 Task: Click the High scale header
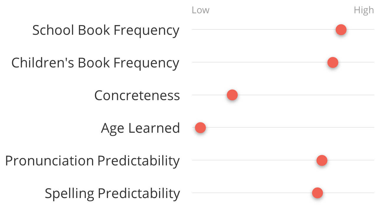click(364, 10)
